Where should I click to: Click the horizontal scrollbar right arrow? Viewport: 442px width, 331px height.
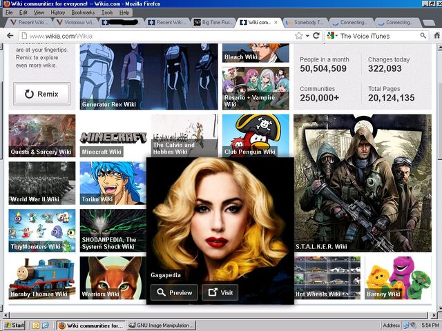434,315
